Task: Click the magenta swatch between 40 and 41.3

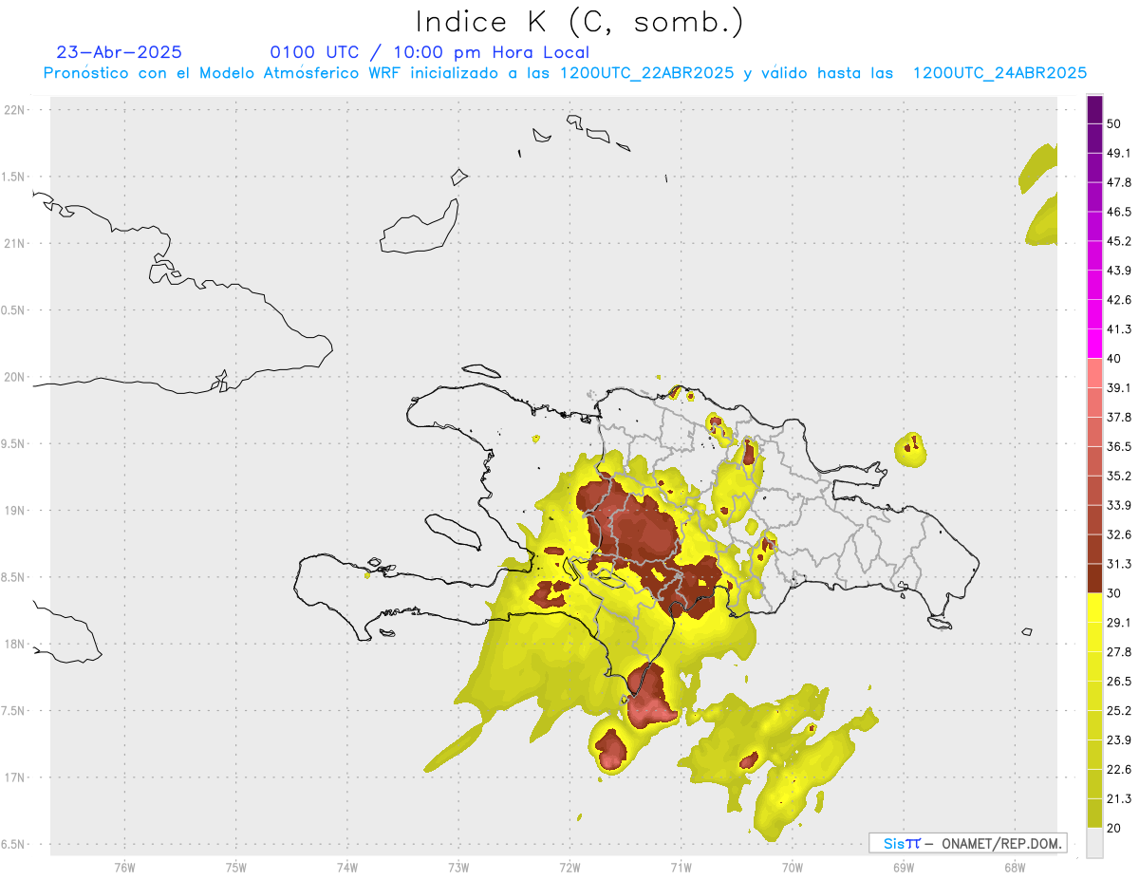Action: pos(1094,344)
